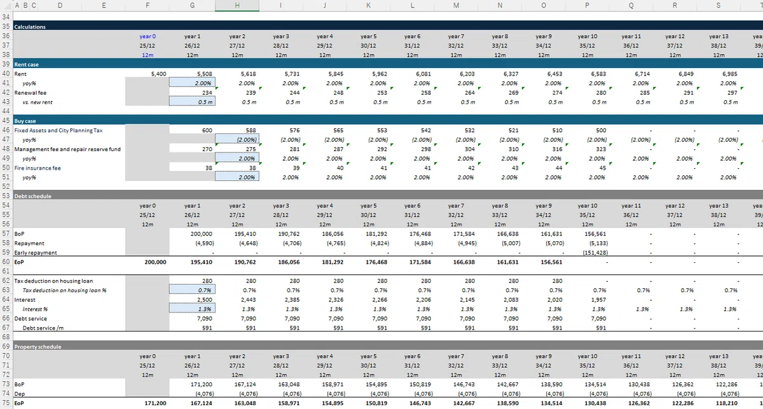Click the Debt service /m label
This screenshot has width=763, height=409.
click(x=43, y=328)
